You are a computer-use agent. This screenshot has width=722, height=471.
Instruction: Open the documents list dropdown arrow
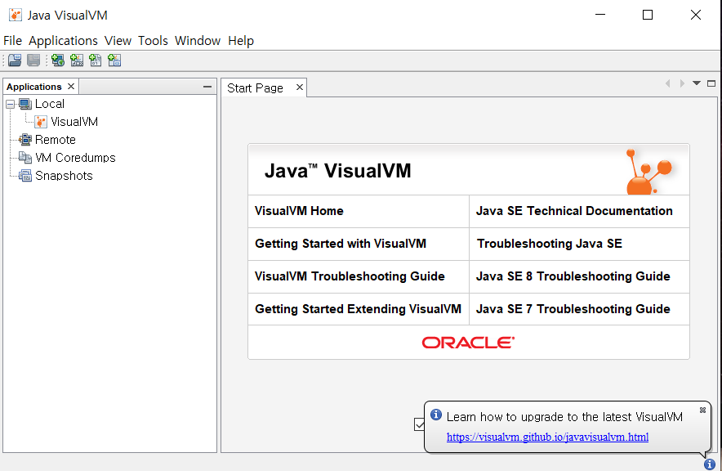(697, 83)
